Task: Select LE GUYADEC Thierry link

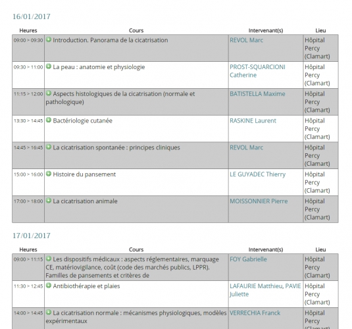Action: click(x=257, y=174)
